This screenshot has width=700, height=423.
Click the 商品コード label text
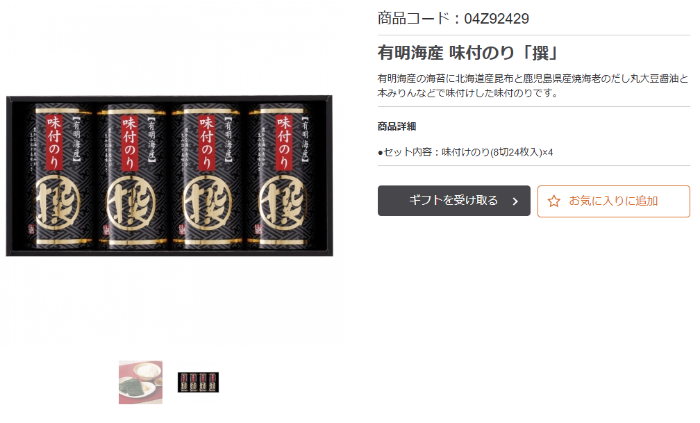[x=413, y=19]
